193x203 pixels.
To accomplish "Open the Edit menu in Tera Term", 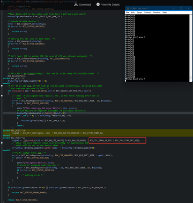I will pos(133,13).
